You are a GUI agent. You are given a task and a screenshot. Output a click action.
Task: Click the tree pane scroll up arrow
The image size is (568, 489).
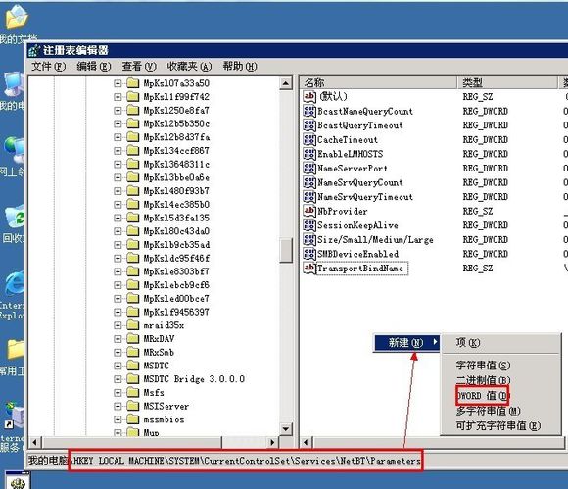point(286,83)
